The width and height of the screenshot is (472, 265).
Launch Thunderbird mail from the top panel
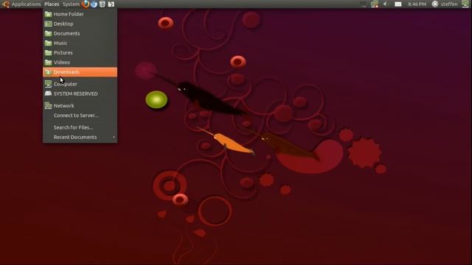coord(94,4)
